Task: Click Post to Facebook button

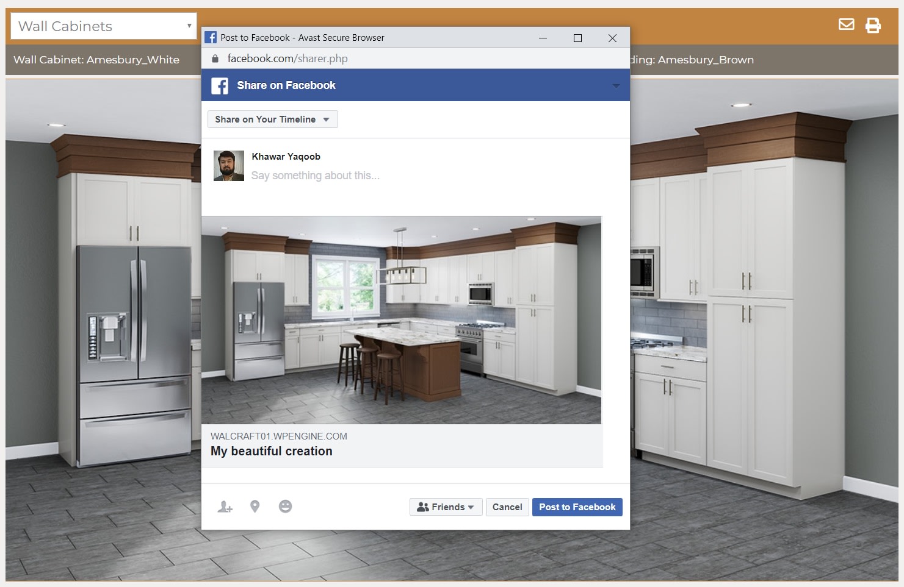Action: 577,507
